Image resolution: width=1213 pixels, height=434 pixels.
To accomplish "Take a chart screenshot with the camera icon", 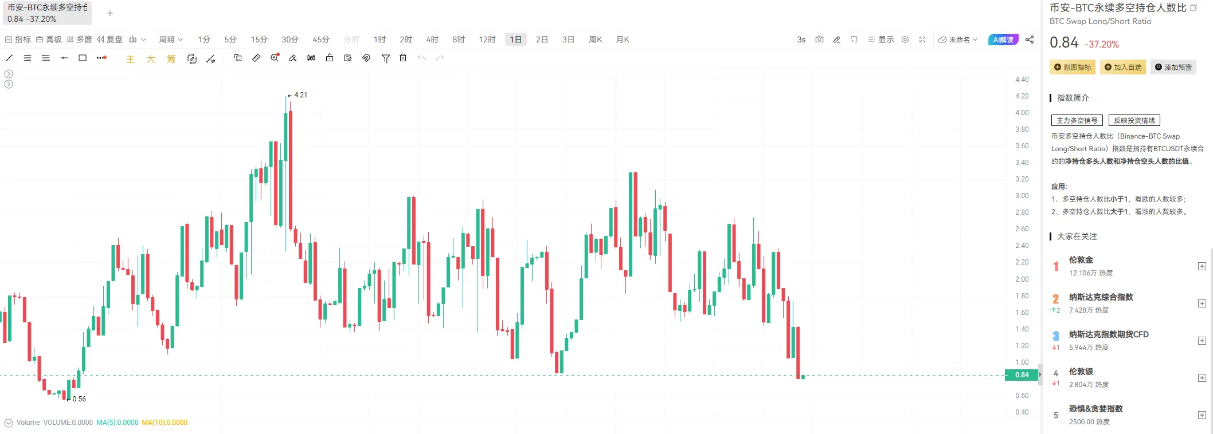I will click(x=819, y=40).
